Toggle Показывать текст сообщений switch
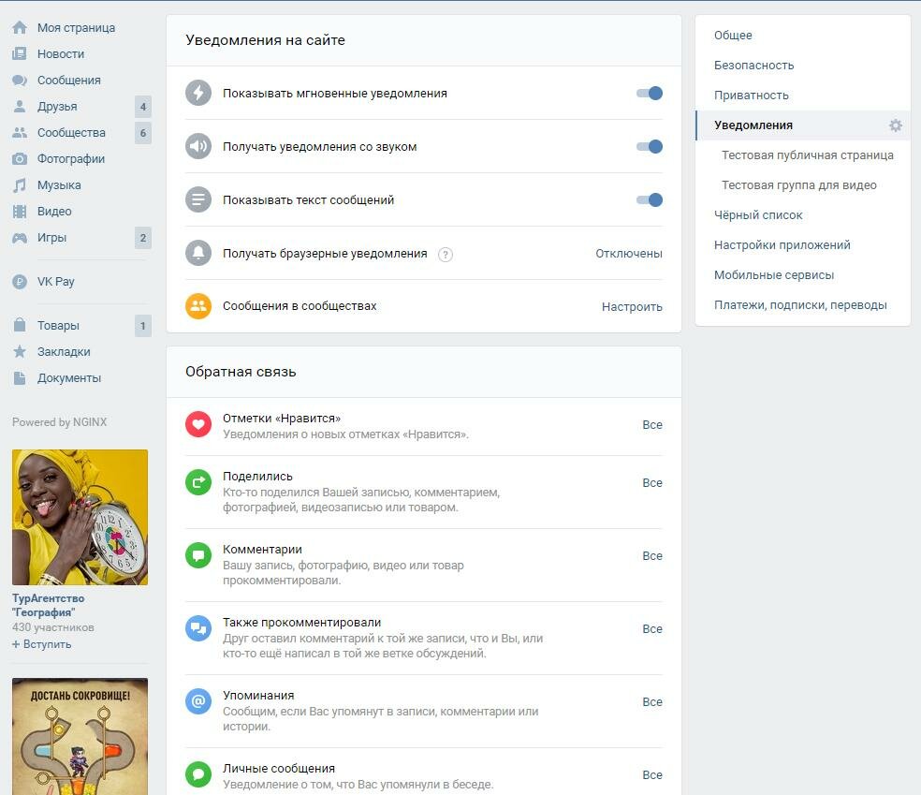This screenshot has height=795, width=921. (x=650, y=200)
